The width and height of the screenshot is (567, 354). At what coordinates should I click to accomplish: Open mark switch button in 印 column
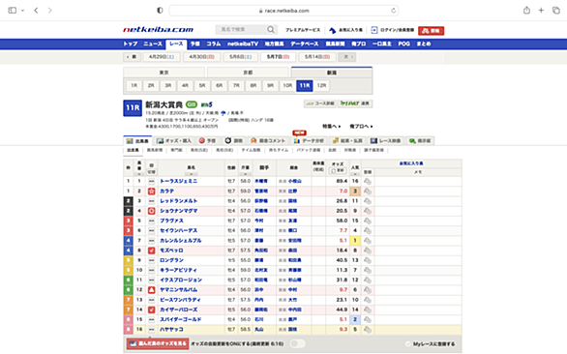152,172
